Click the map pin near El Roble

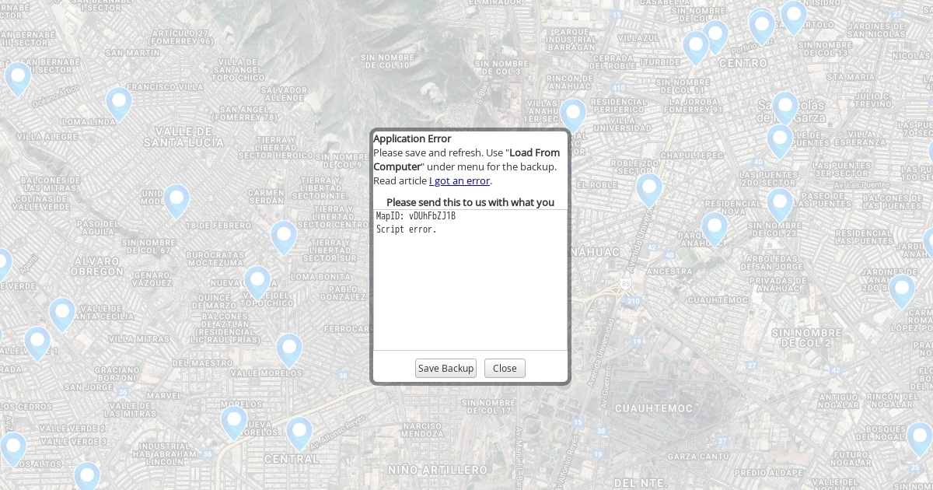click(x=649, y=188)
